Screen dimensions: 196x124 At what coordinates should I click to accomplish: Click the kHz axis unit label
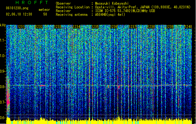(3, 25)
